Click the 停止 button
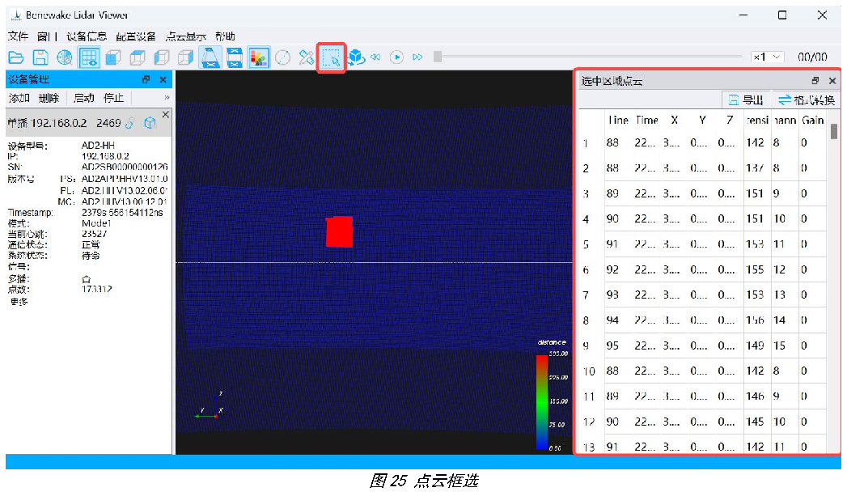The height and width of the screenshot is (496, 847). point(113,98)
